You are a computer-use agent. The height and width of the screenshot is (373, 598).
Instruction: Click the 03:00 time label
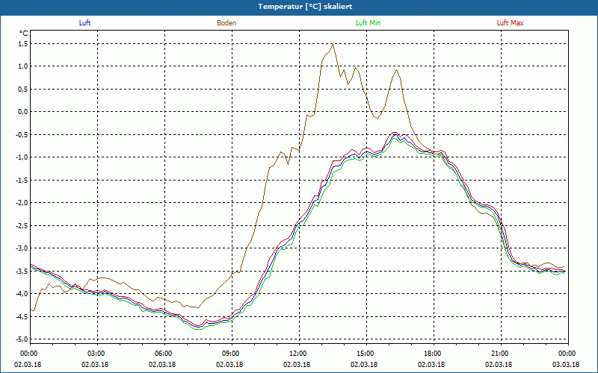click(x=96, y=354)
